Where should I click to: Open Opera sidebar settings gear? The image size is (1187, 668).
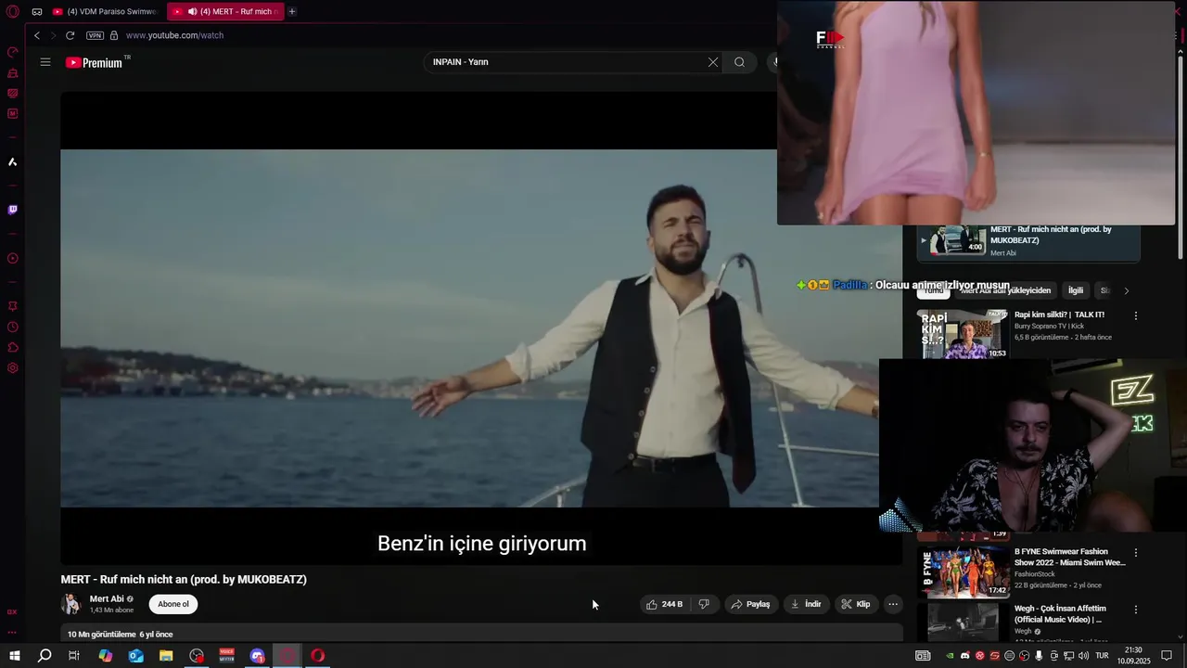click(13, 368)
